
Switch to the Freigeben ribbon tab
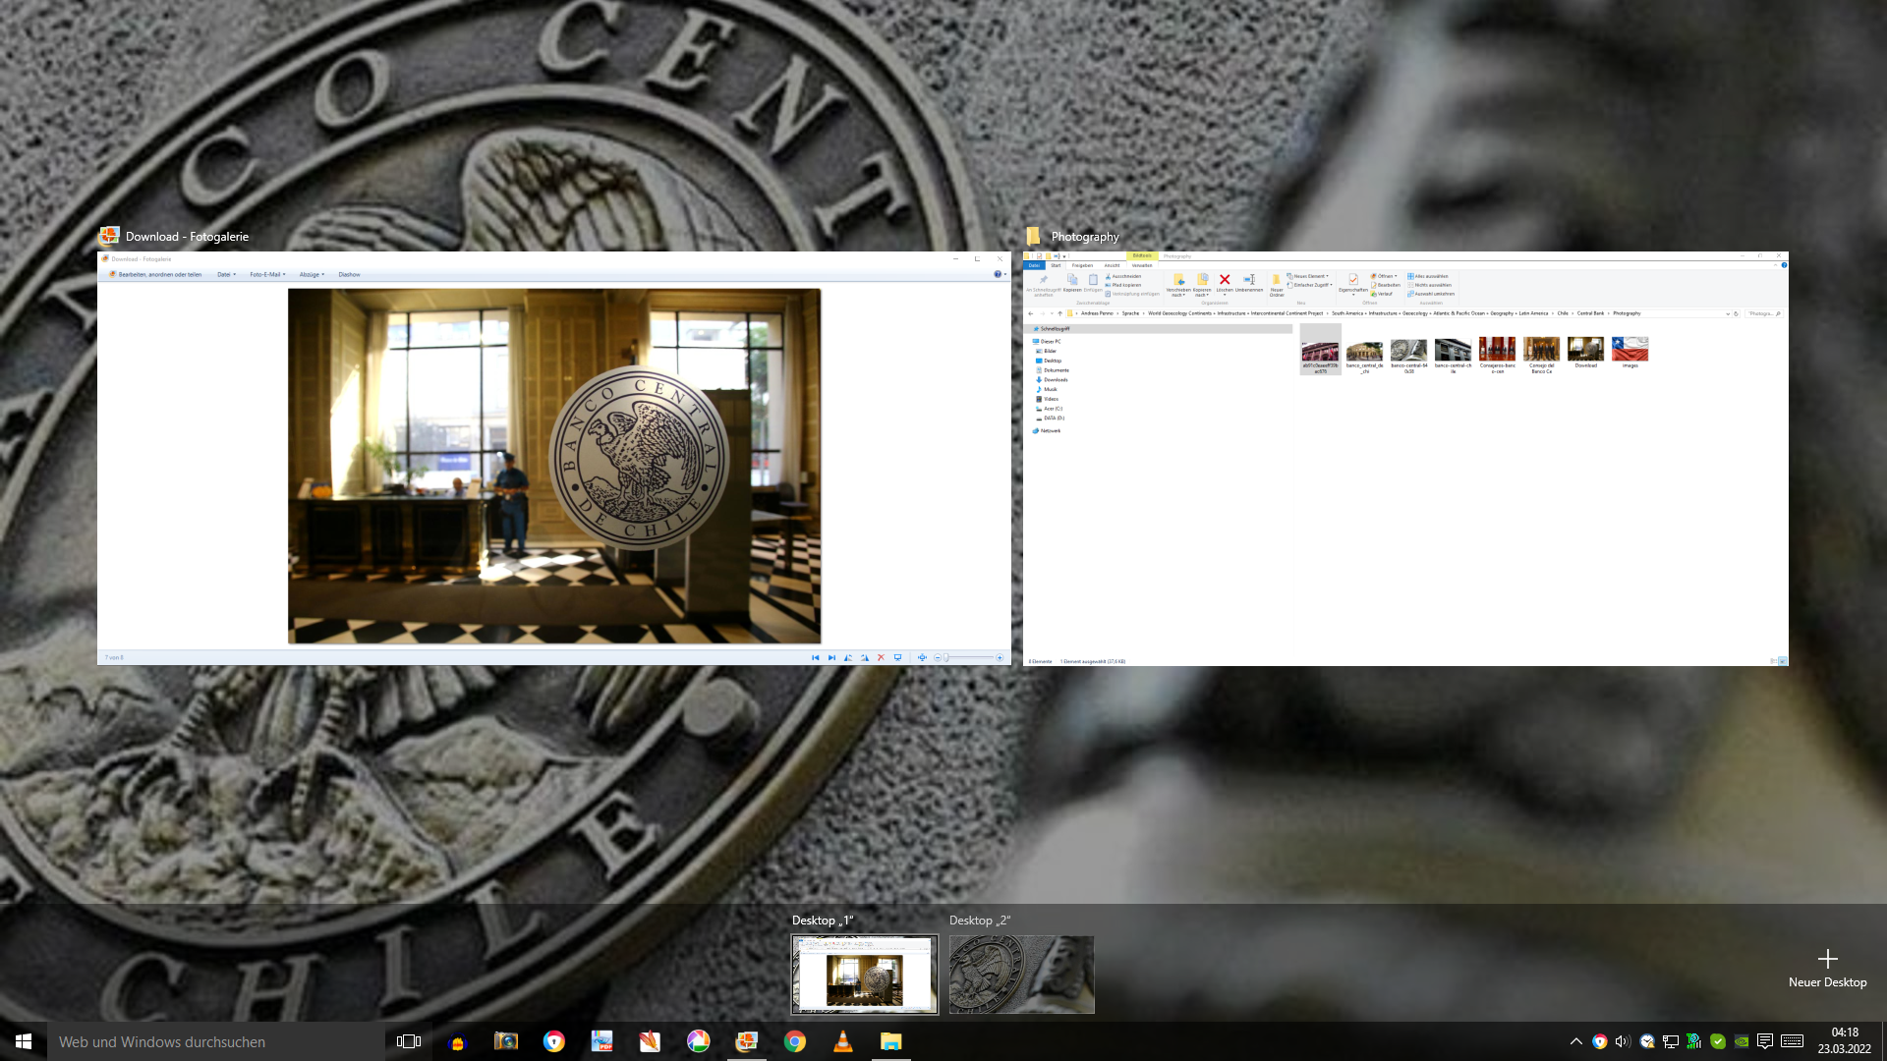coord(1082,265)
